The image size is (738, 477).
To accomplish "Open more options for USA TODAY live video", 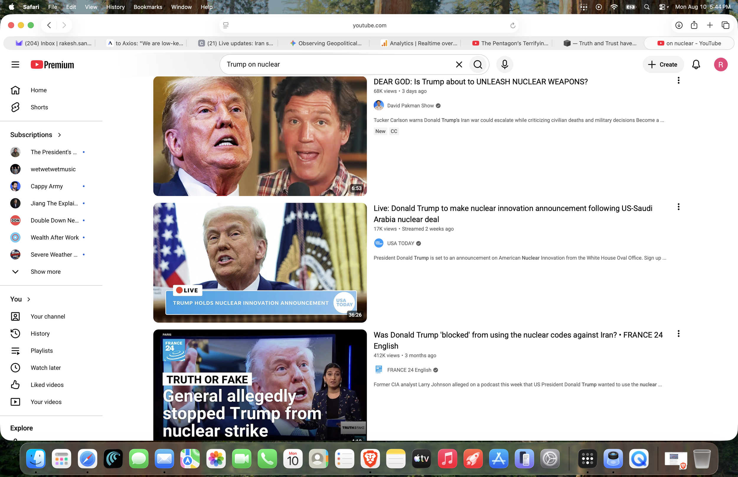I will [x=678, y=207].
